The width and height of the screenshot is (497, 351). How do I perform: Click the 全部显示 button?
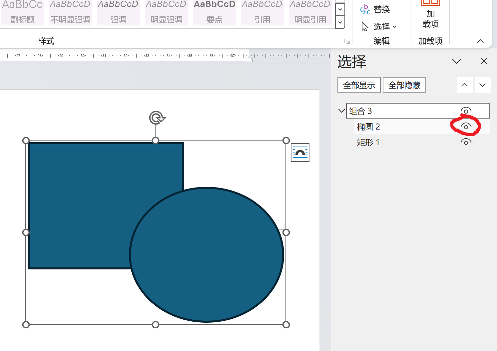359,85
